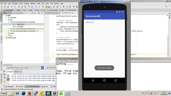Click the Android Studio taskbar icon
Screen dimensions: 171x96
[48, 93]
